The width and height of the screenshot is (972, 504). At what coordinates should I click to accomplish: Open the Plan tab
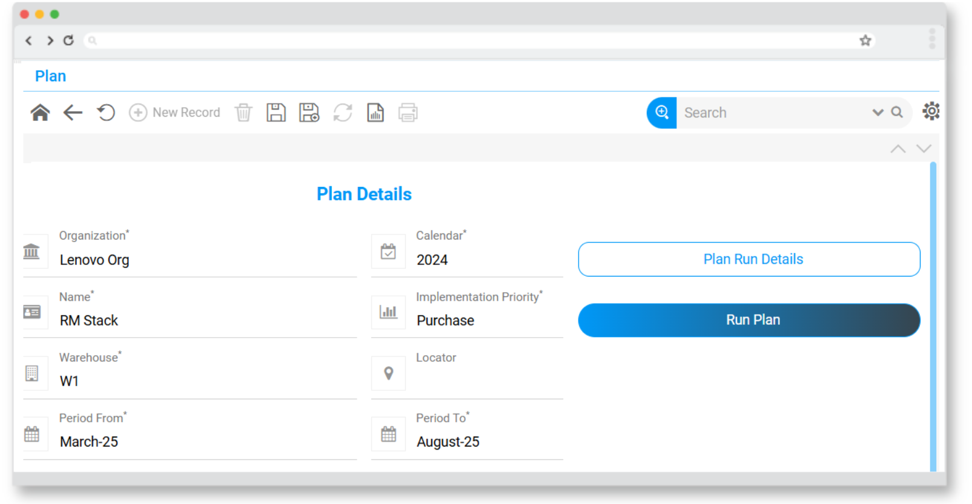point(50,76)
